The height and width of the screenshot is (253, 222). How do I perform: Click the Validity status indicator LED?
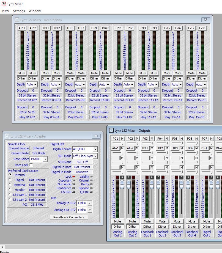coord(91,177)
